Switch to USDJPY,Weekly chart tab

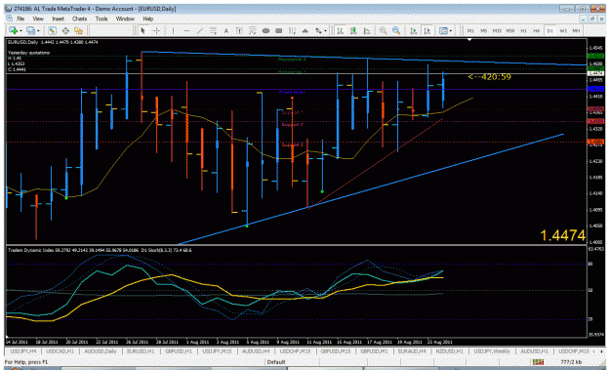coord(492,351)
